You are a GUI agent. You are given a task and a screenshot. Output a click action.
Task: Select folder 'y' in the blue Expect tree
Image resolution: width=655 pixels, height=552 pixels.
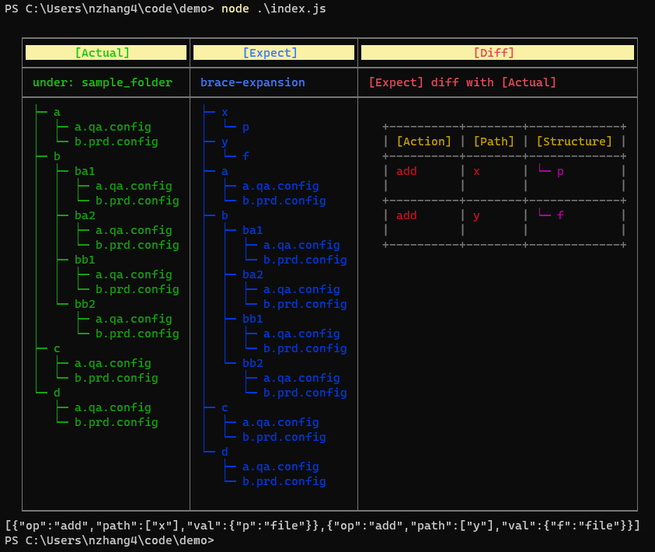[225, 142]
